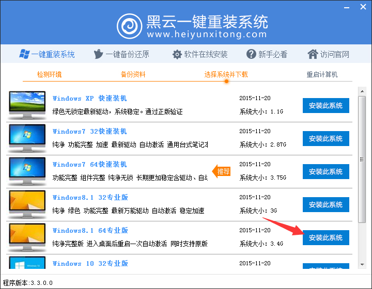
Task: Click the Windows7 64快速装机 title link
Action: (89, 165)
